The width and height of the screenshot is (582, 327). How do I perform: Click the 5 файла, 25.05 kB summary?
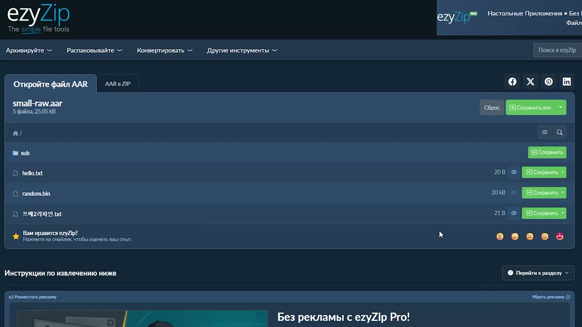pyautogui.click(x=34, y=111)
